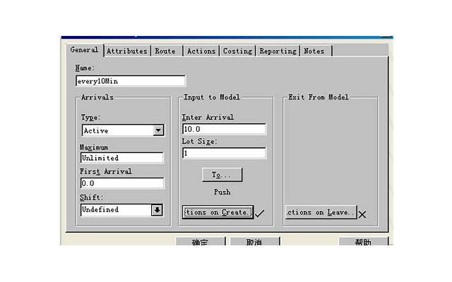Open the Route tab

[x=165, y=51]
